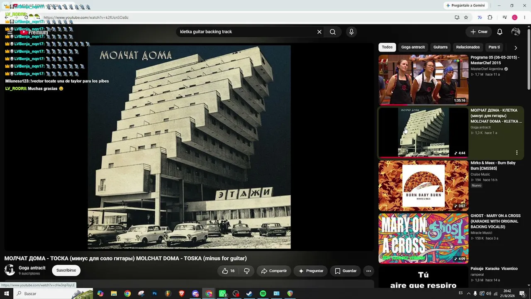Open the Burn Baby Burn video thumbnail
This screenshot has height=299, width=531.
[423, 185]
